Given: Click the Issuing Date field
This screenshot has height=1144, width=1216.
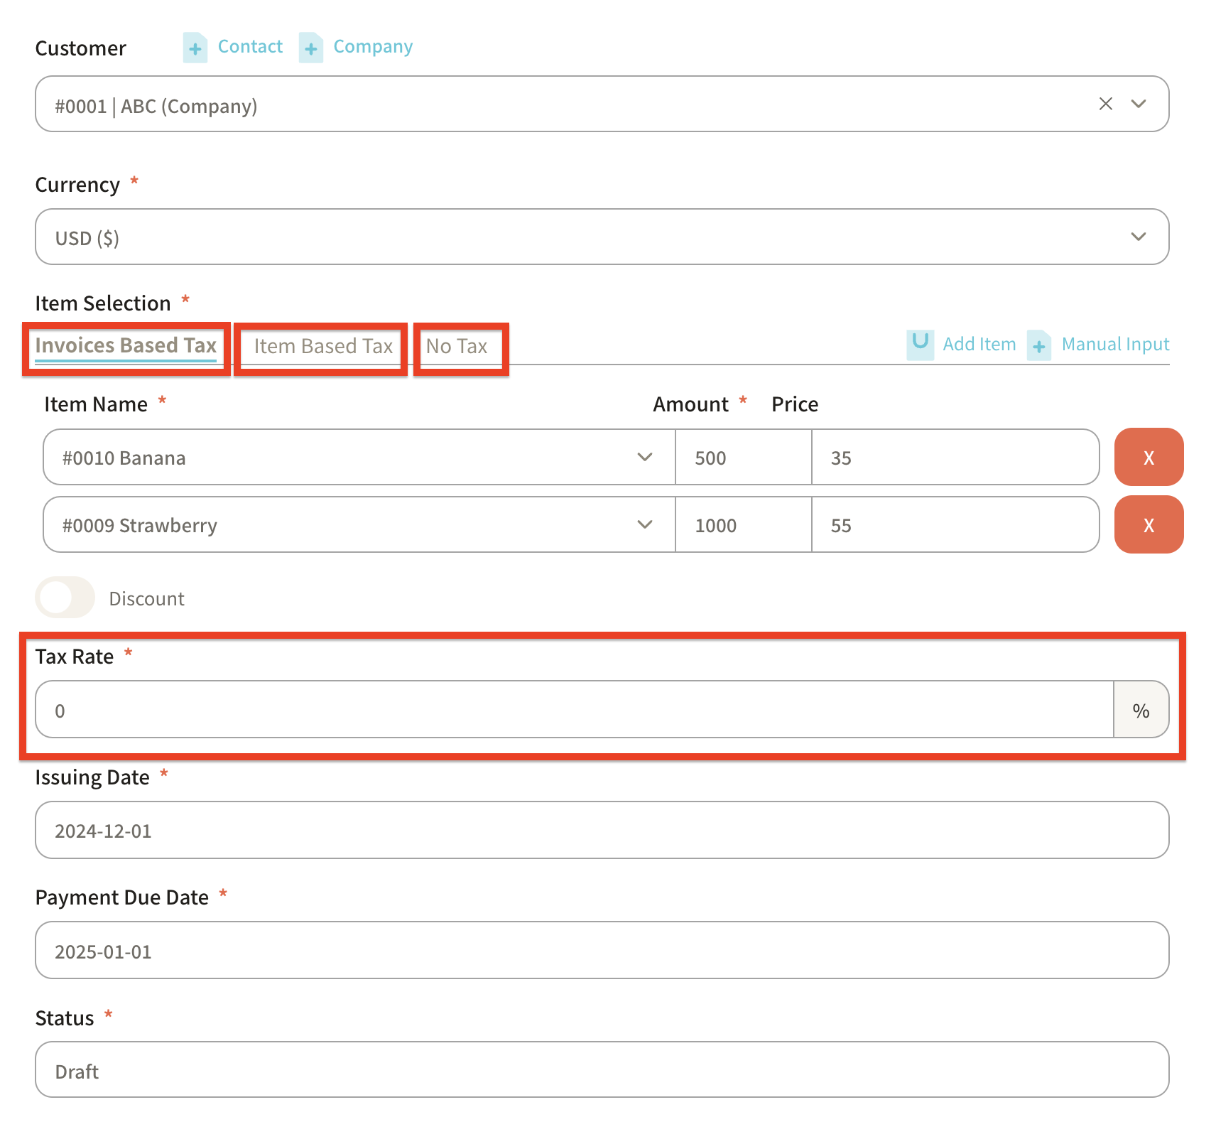Looking at the screenshot, I should (x=601, y=831).
